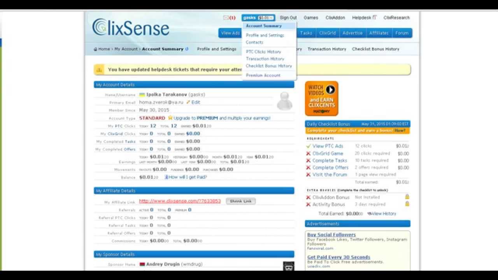Viewport: 498px width, 280px height.
Task: Open Profile and Settings in sub-navigation bar
Action: coord(217,49)
